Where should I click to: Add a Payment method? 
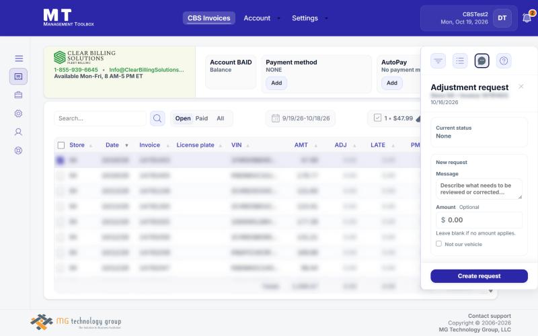coord(276,83)
